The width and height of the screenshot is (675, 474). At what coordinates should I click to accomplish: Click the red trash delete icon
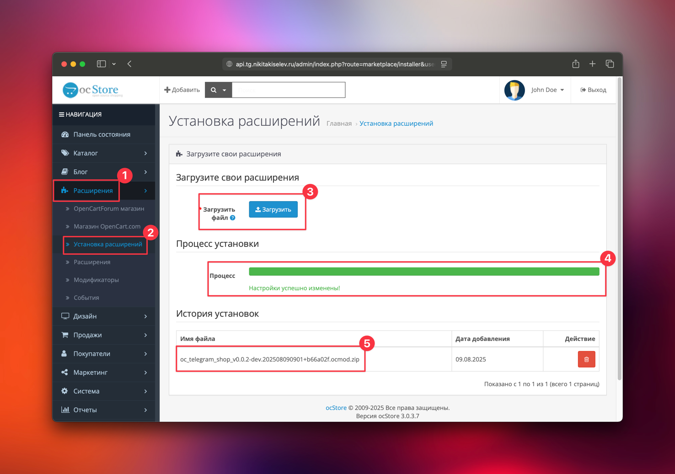586,359
